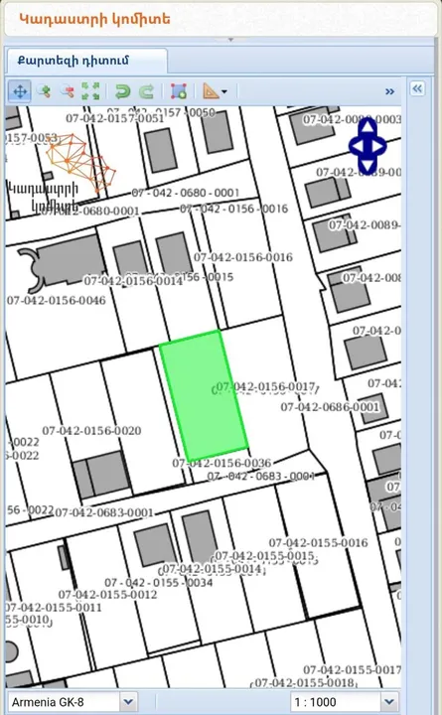Image resolution: width=442 pixels, height=715 pixels.
Task: Pan the map up with navigator arrow
Action: click(x=368, y=129)
